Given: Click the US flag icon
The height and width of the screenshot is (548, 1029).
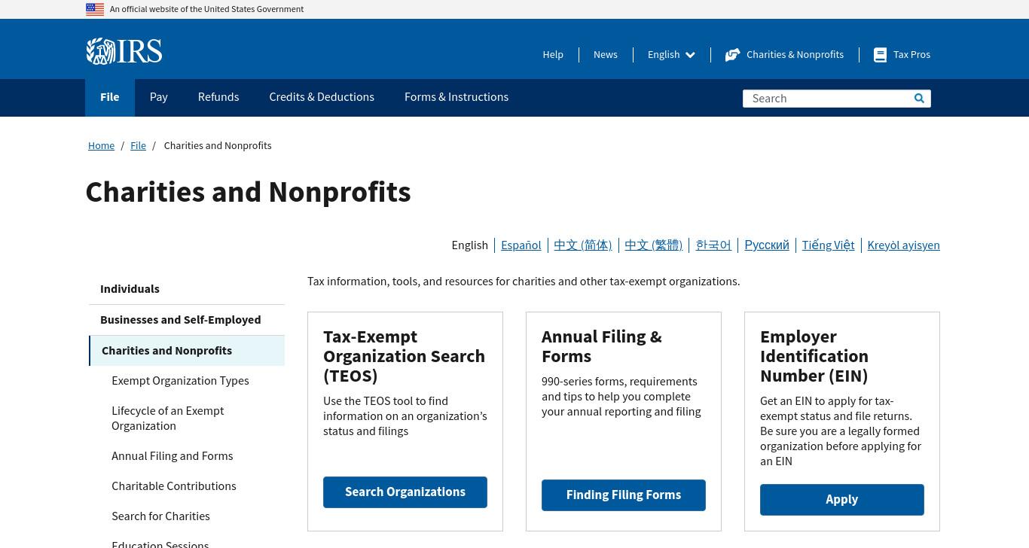Looking at the screenshot, I should click(x=95, y=9).
